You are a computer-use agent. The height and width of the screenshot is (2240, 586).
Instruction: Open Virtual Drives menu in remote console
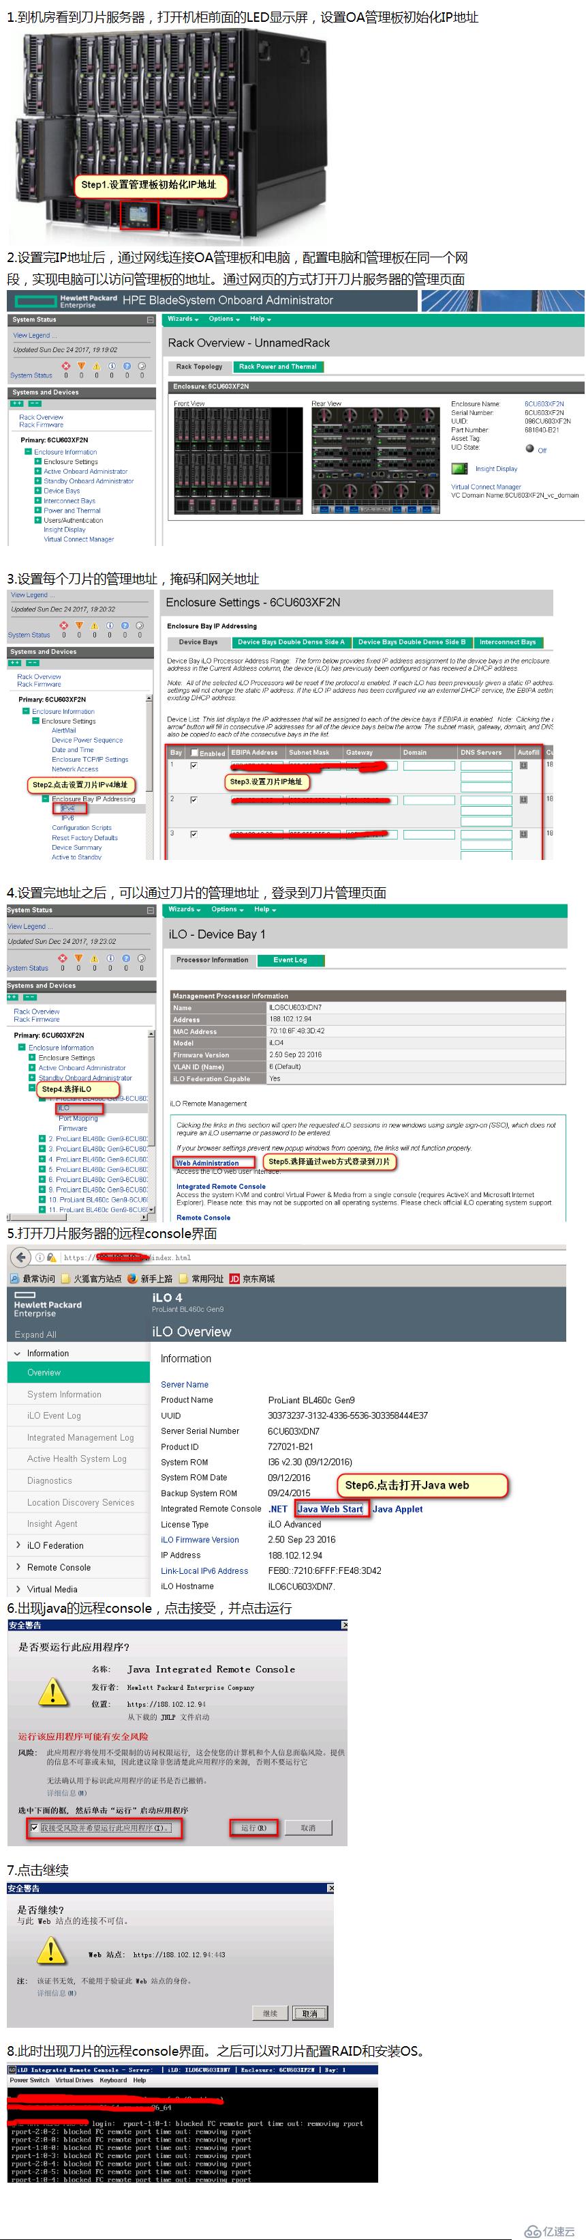75,2080
